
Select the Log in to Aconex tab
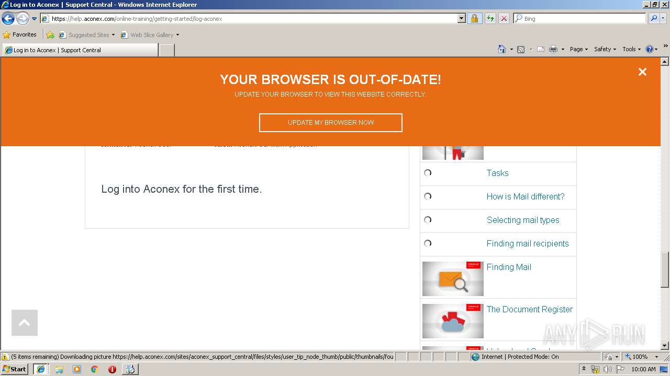[x=80, y=50]
